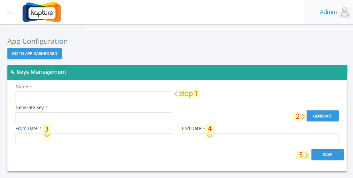Viewport: 353px width, 178px height.
Task: Click the End Date label
Action: click(x=192, y=128)
